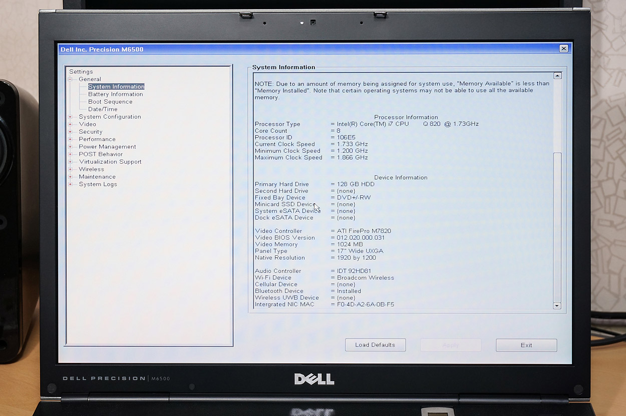Screen dimensions: 626x416
Task: Select System Information in the tree
Action: [116, 87]
